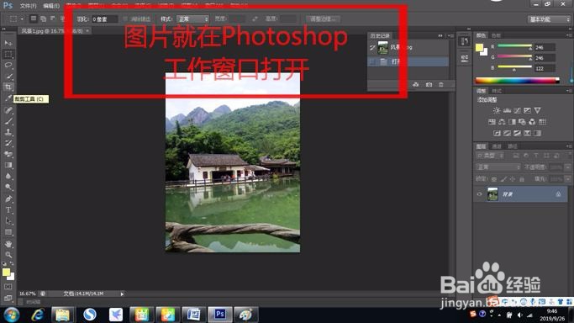Choose Subtract from Selection mode
Viewport: 574px width, 323px height.
click(53, 19)
